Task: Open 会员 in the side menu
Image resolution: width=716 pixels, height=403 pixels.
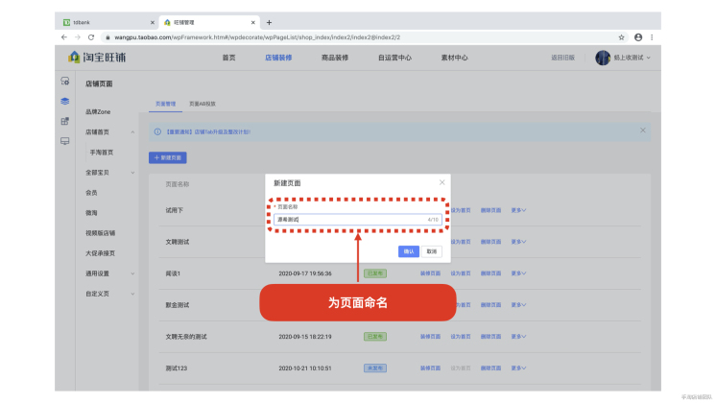Action: 91,193
